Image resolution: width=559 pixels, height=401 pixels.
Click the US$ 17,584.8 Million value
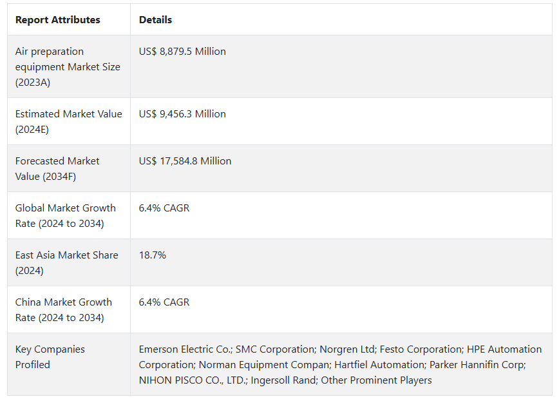pyautogui.click(x=185, y=161)
